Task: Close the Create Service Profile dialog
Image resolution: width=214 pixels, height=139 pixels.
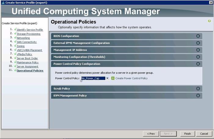Action: coord(211,2)
